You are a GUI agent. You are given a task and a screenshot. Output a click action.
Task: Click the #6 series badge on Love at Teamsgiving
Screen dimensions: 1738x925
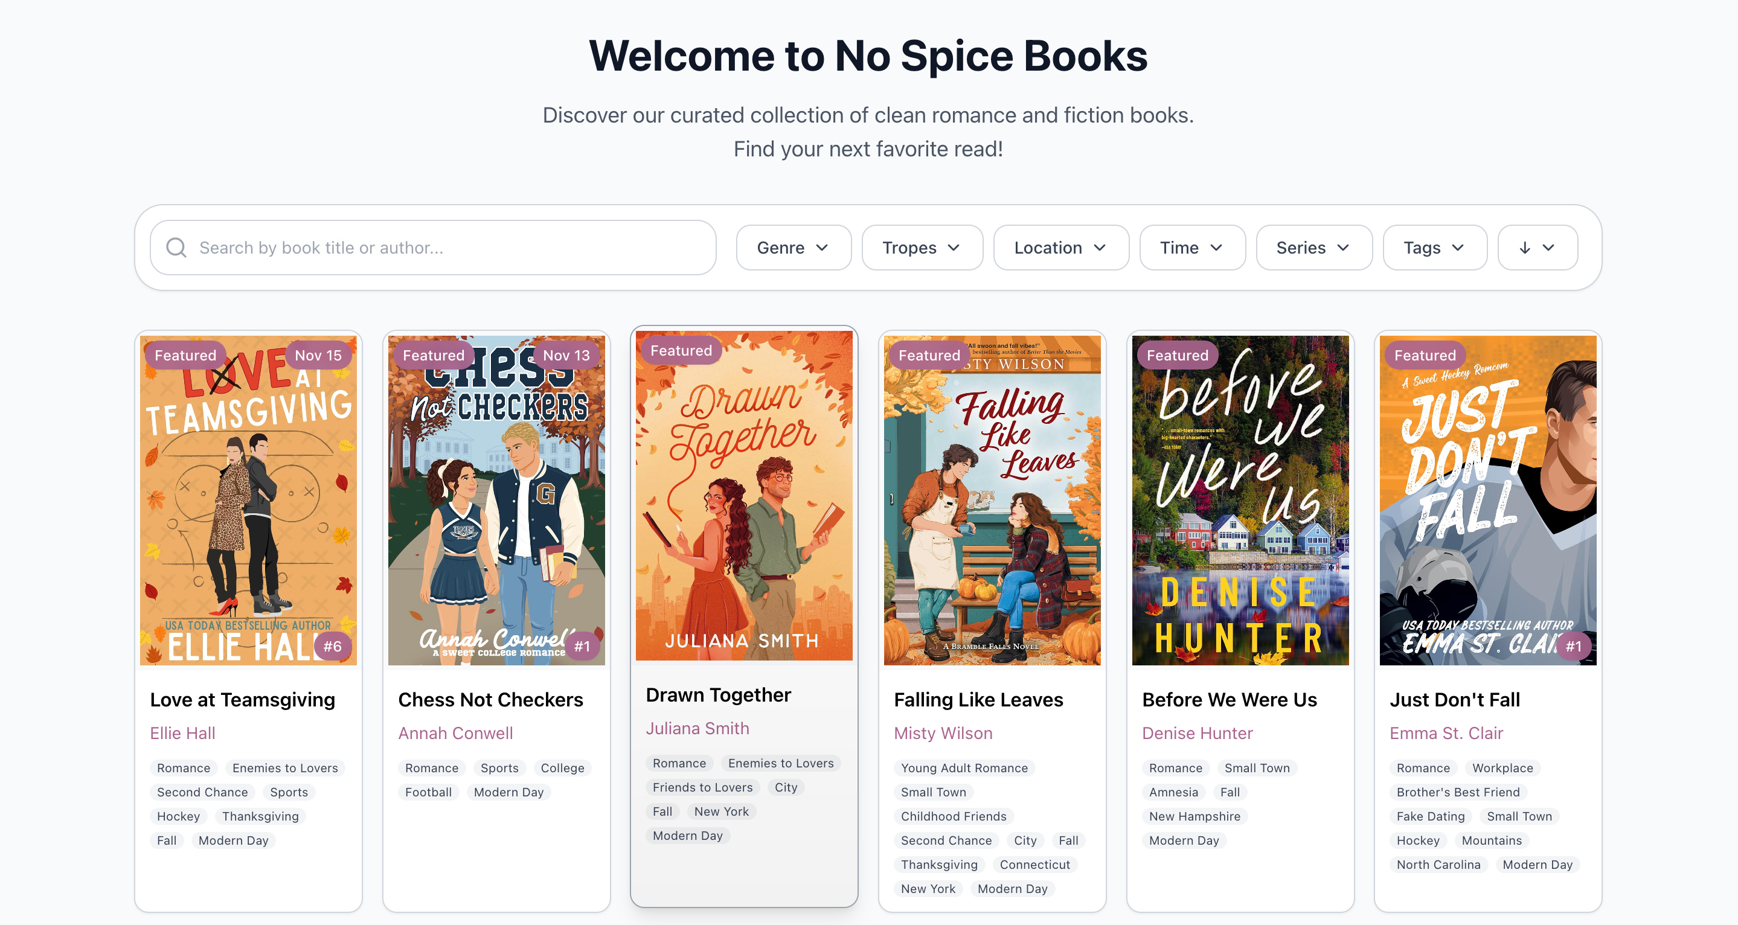coord(332,647)
